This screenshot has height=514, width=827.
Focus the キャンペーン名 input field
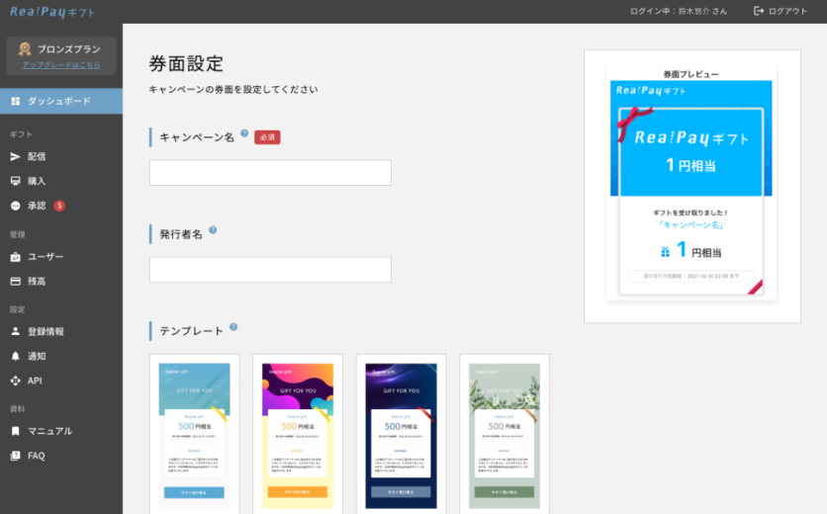click(x=270, y=172)
